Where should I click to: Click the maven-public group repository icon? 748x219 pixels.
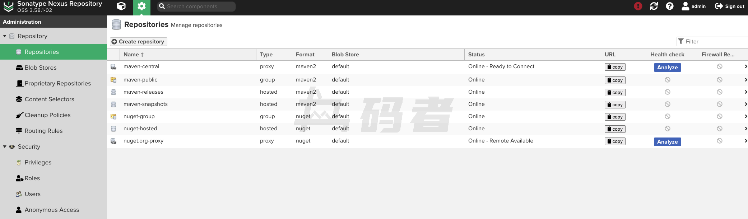[113, 80]
